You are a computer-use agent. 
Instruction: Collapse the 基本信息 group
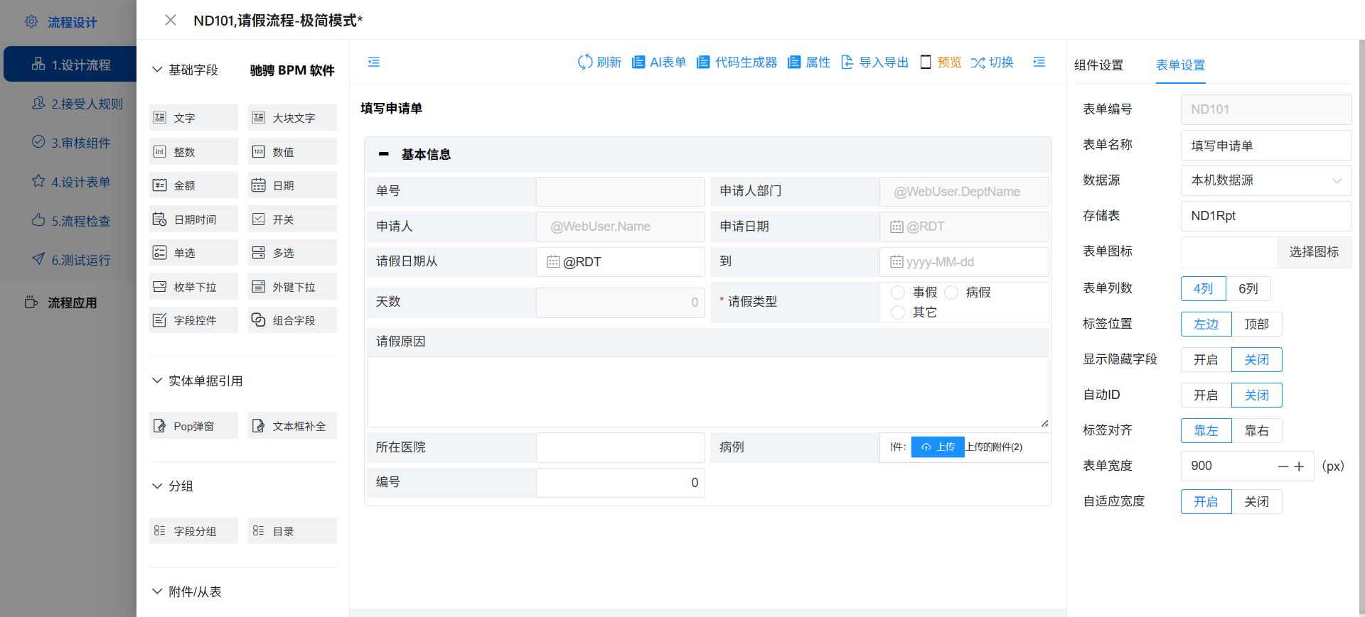(x=384, y=154)
